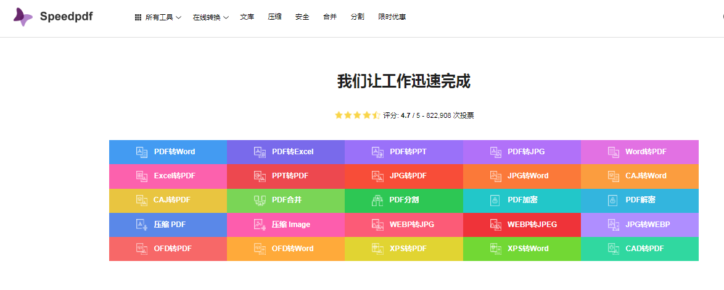724x290 pixels.
Task: Open the 分割 menu item
Action: tap(358, 17)
